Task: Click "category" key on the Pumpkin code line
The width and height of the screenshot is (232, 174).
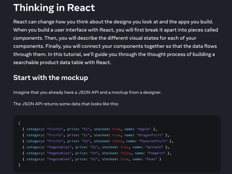Action: pos(35,153)
